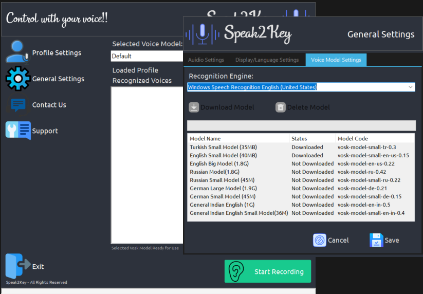Click the Download Model arrow icon
Image resolution: width=423 pixels, height=294 pixels.
[x=194, y=107]
